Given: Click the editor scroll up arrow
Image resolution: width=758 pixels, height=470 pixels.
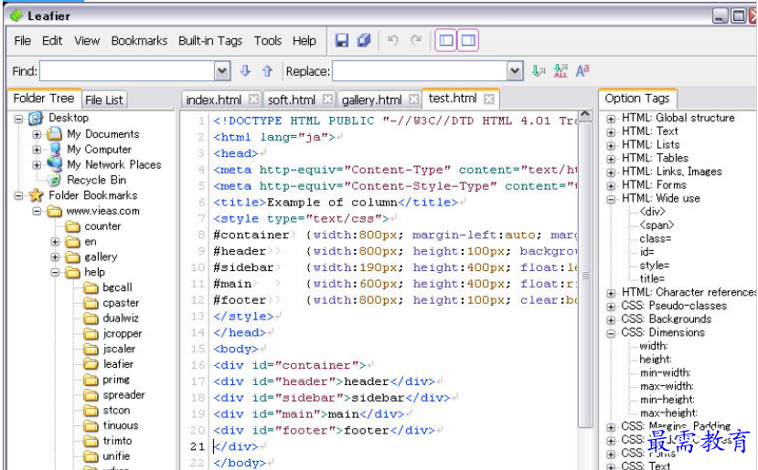Looking at the screenshot, I should click(x=585, y=115).
